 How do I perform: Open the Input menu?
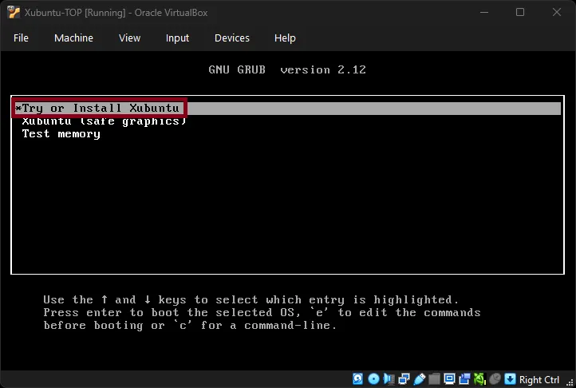(x=177, y=38)
